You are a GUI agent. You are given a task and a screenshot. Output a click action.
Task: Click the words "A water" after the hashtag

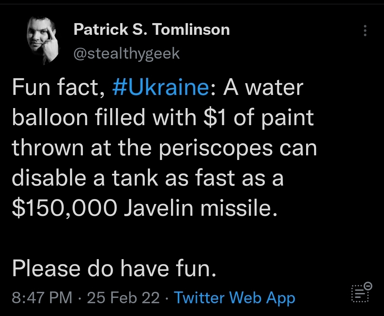[263, 88]
